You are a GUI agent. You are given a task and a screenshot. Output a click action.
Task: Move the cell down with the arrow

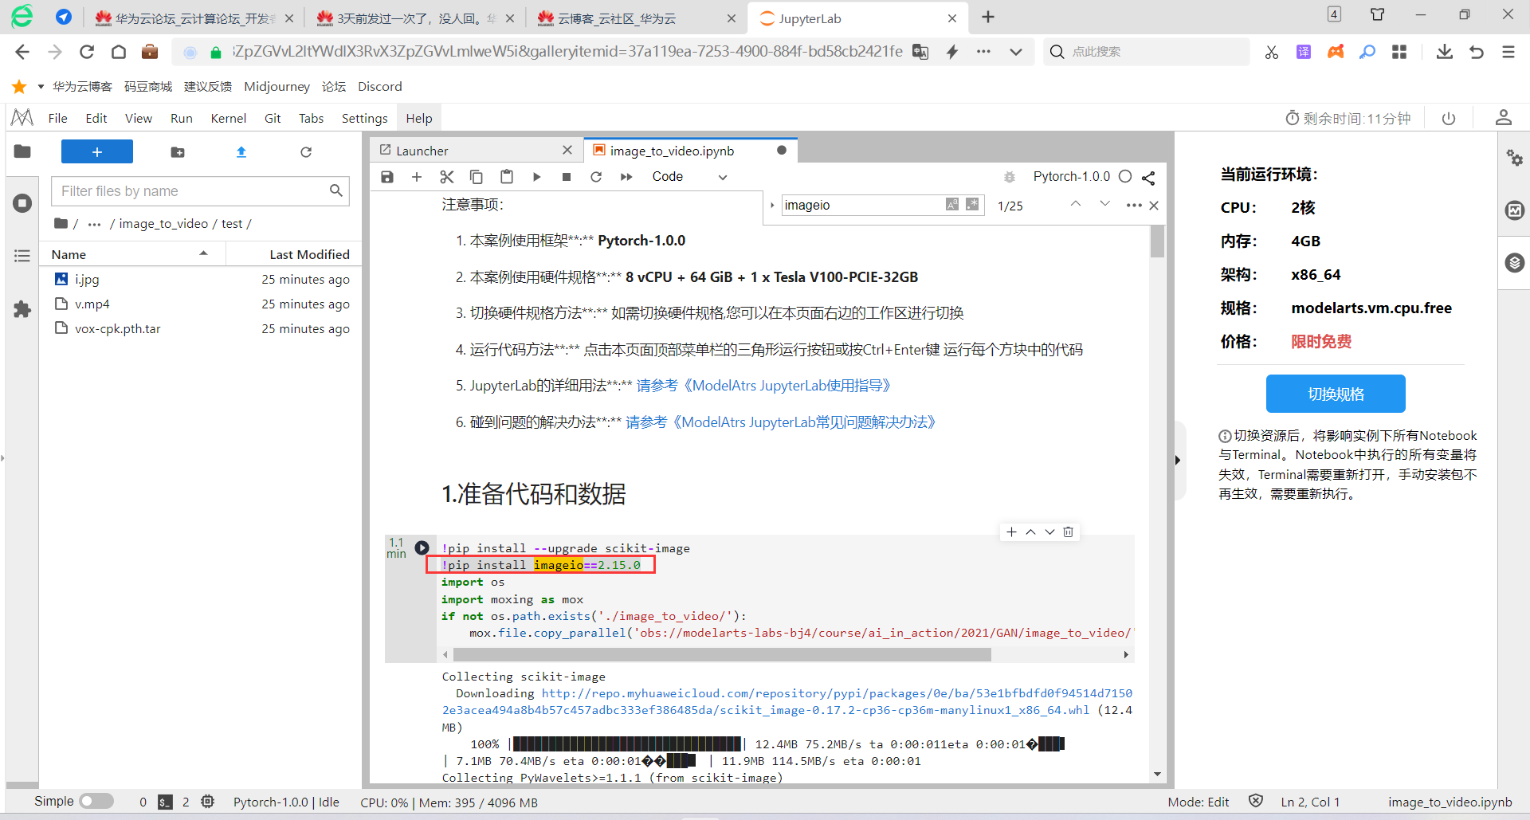point(1049,532)
